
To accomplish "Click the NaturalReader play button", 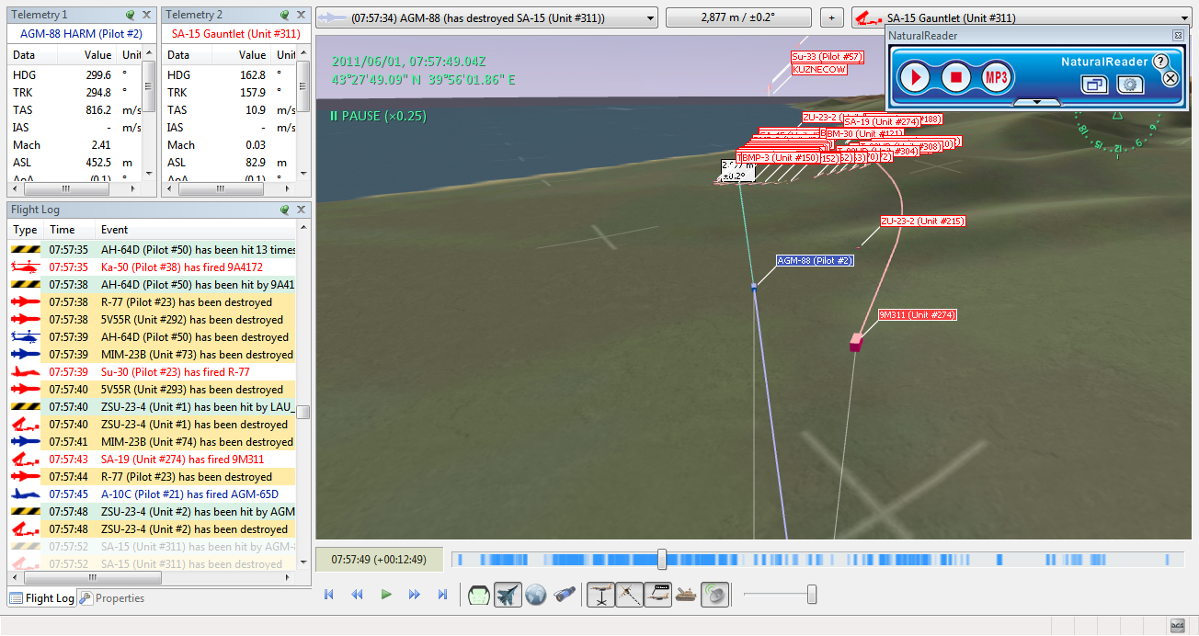I will click(x=915, y=77).
